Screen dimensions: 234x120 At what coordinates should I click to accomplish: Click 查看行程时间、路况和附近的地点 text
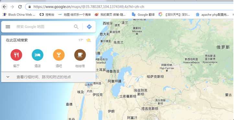(44, 77)
